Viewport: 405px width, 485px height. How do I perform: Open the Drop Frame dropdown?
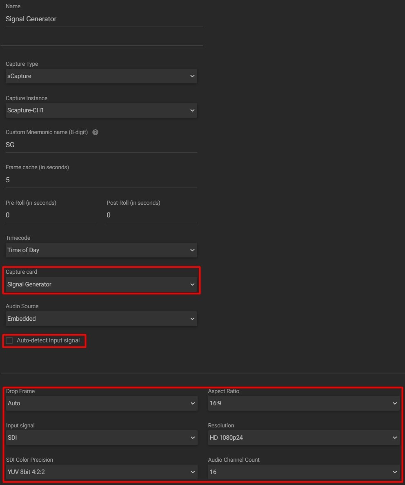point(101,403)
